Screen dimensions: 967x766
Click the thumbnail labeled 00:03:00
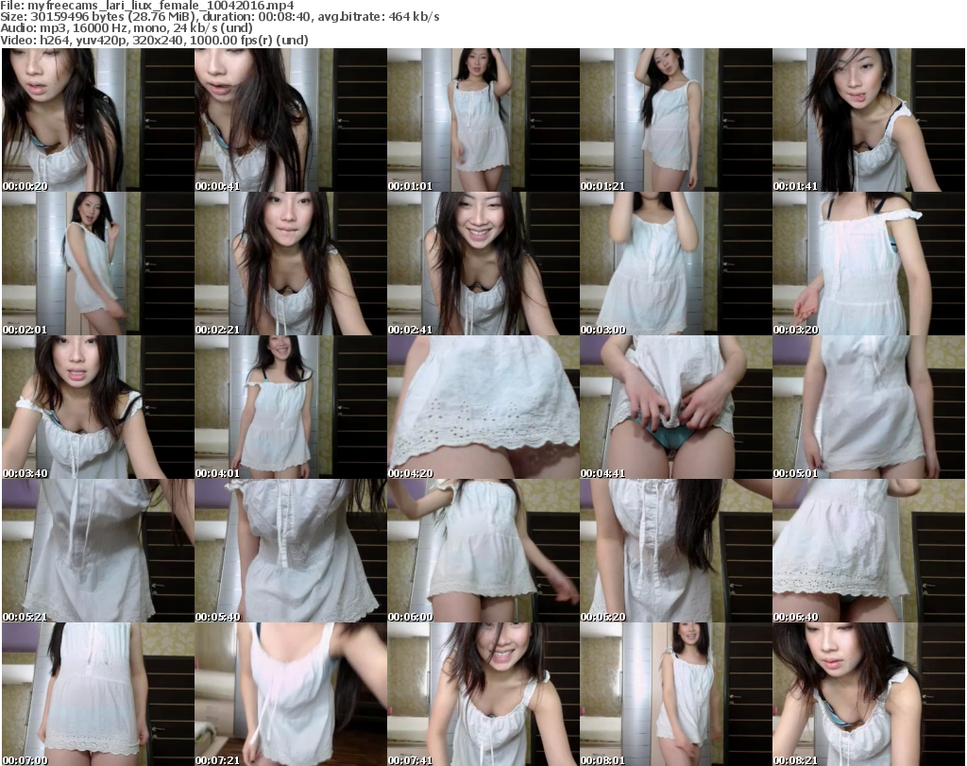tap(675, 264)
